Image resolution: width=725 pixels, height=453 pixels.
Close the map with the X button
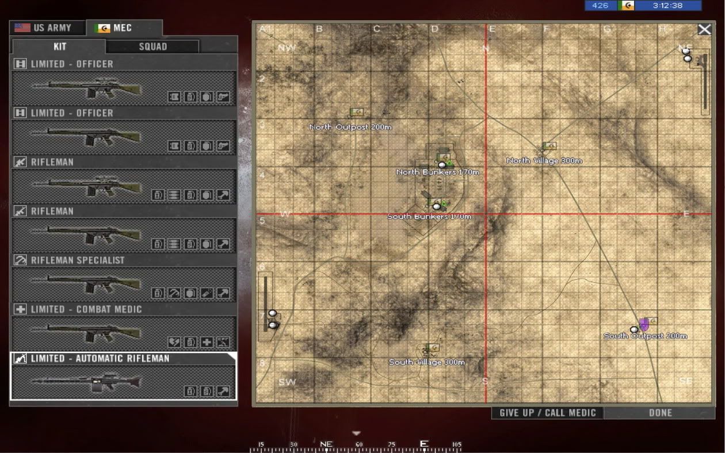[704, 30]
